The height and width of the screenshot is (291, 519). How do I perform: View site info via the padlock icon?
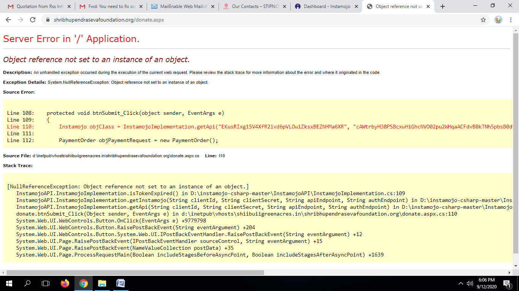tap(47, 20)
